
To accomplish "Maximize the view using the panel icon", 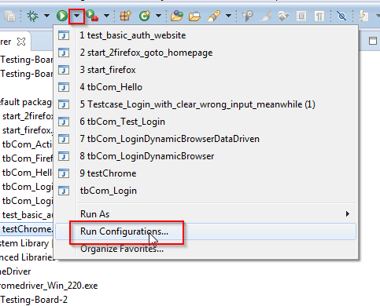I will [x=373, y=41].
